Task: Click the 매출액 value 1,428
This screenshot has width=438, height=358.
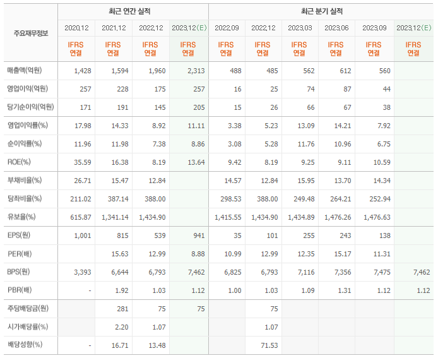Action: pos(83,71)
